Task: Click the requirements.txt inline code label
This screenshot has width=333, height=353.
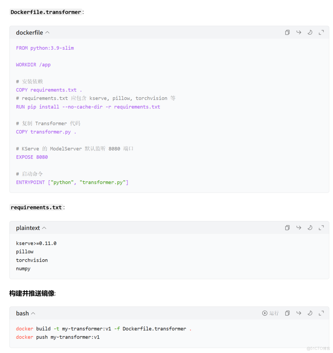Action: 36,208
